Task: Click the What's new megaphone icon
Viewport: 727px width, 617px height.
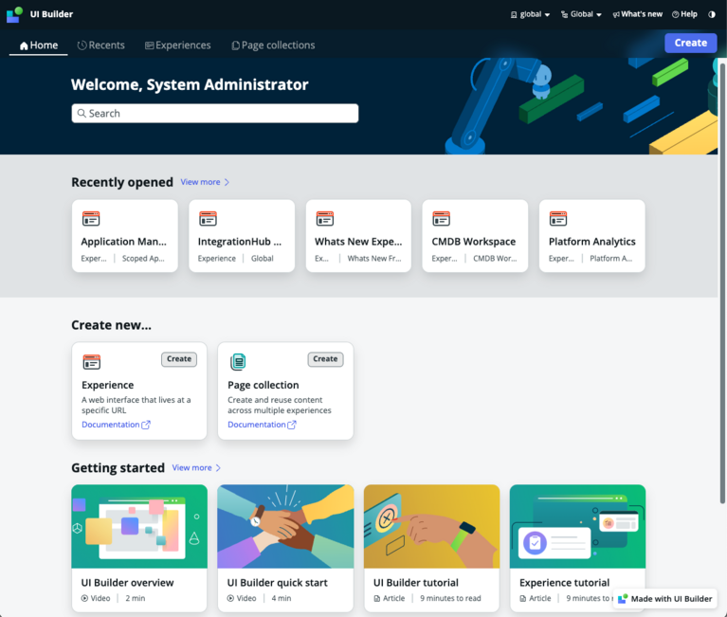Action: click(x=616, y=15)
